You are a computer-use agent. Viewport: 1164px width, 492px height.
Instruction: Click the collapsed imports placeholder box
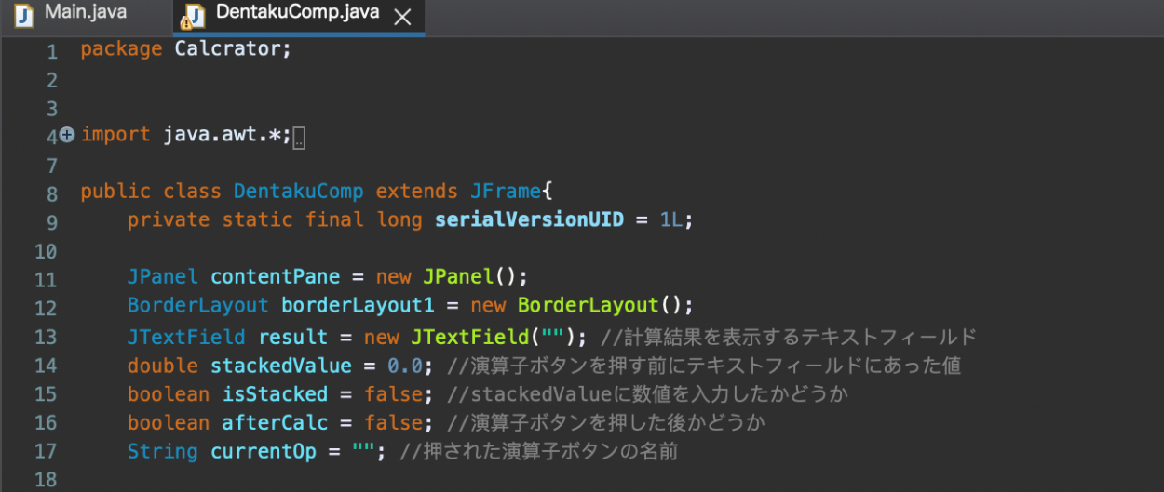[x=299, y=139]
